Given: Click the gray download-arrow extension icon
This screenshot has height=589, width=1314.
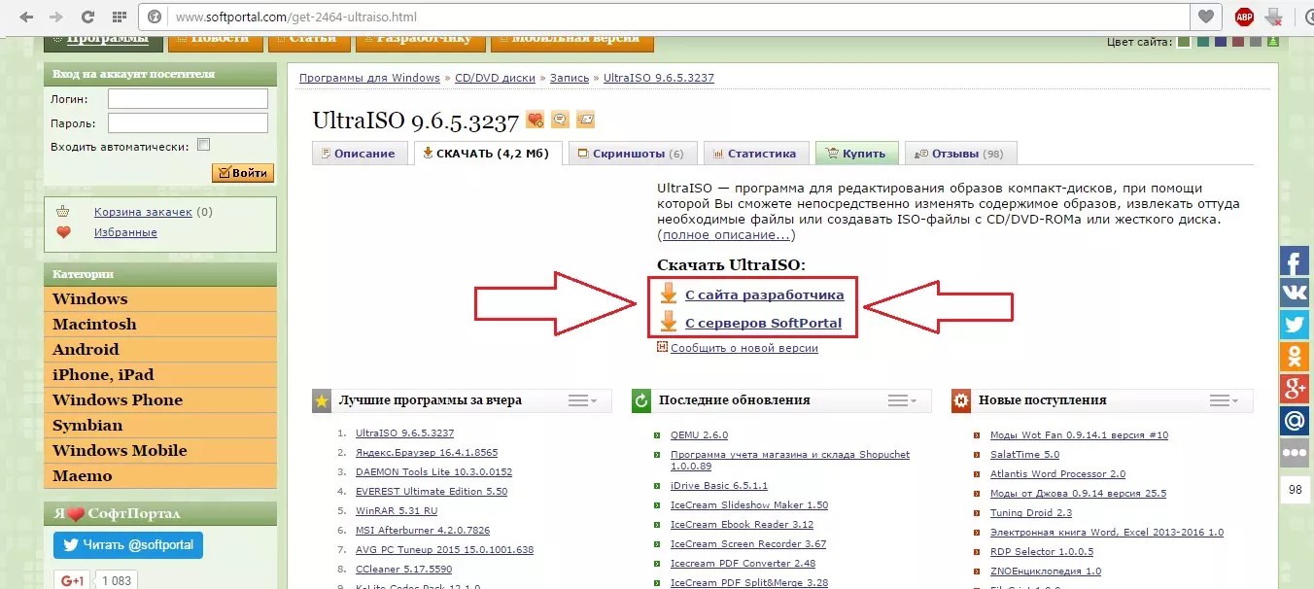Looking at the screenshot, I should 1274,17.
